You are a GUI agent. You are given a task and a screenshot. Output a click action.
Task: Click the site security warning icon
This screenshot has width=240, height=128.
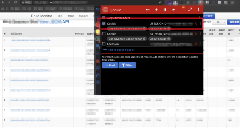[x=23, y=2]
